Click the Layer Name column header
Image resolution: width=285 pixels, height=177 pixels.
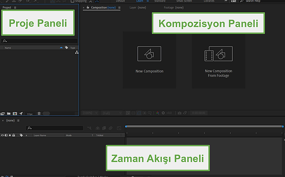[40, 135]
